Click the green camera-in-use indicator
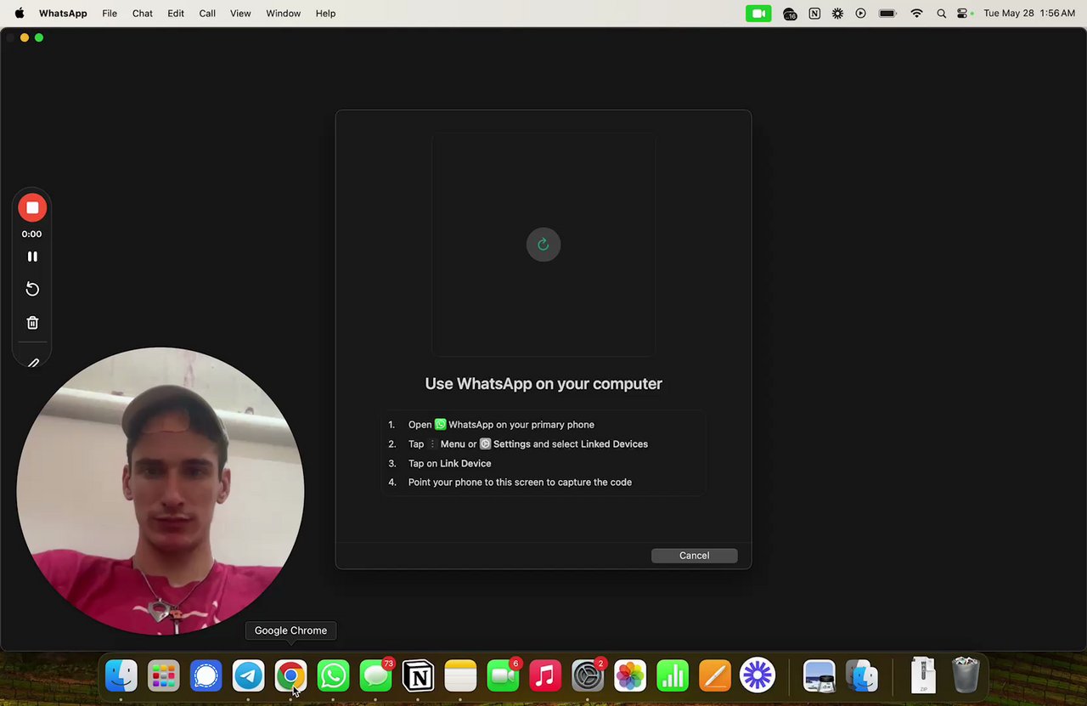Image resolution: width=1087 pixels, height=706 pixels. point(758,14)
